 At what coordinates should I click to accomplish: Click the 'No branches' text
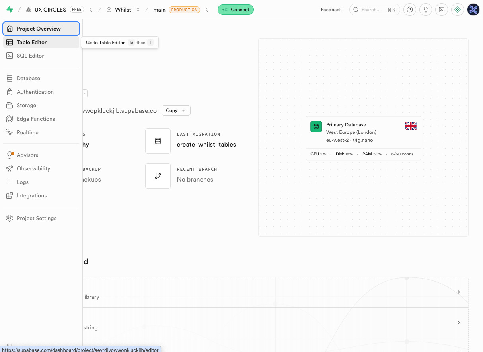195,180
